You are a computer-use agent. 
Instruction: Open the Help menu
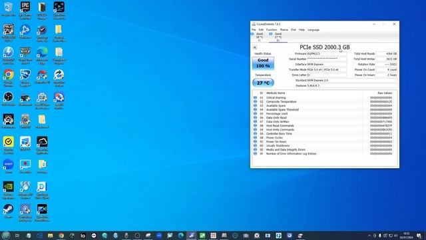tap(302, 29)
